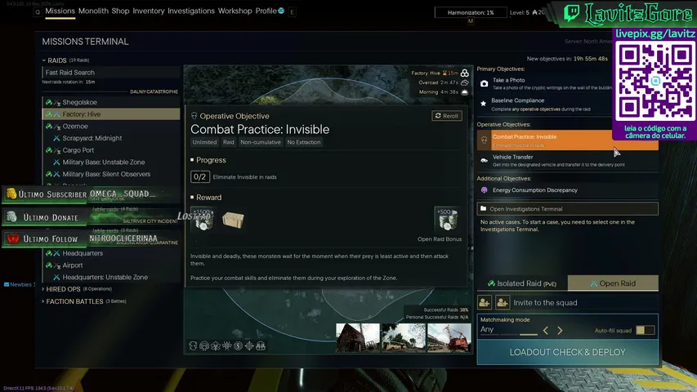
Task: Click camera icon for Take a Photo
Action: coord(484,83)
